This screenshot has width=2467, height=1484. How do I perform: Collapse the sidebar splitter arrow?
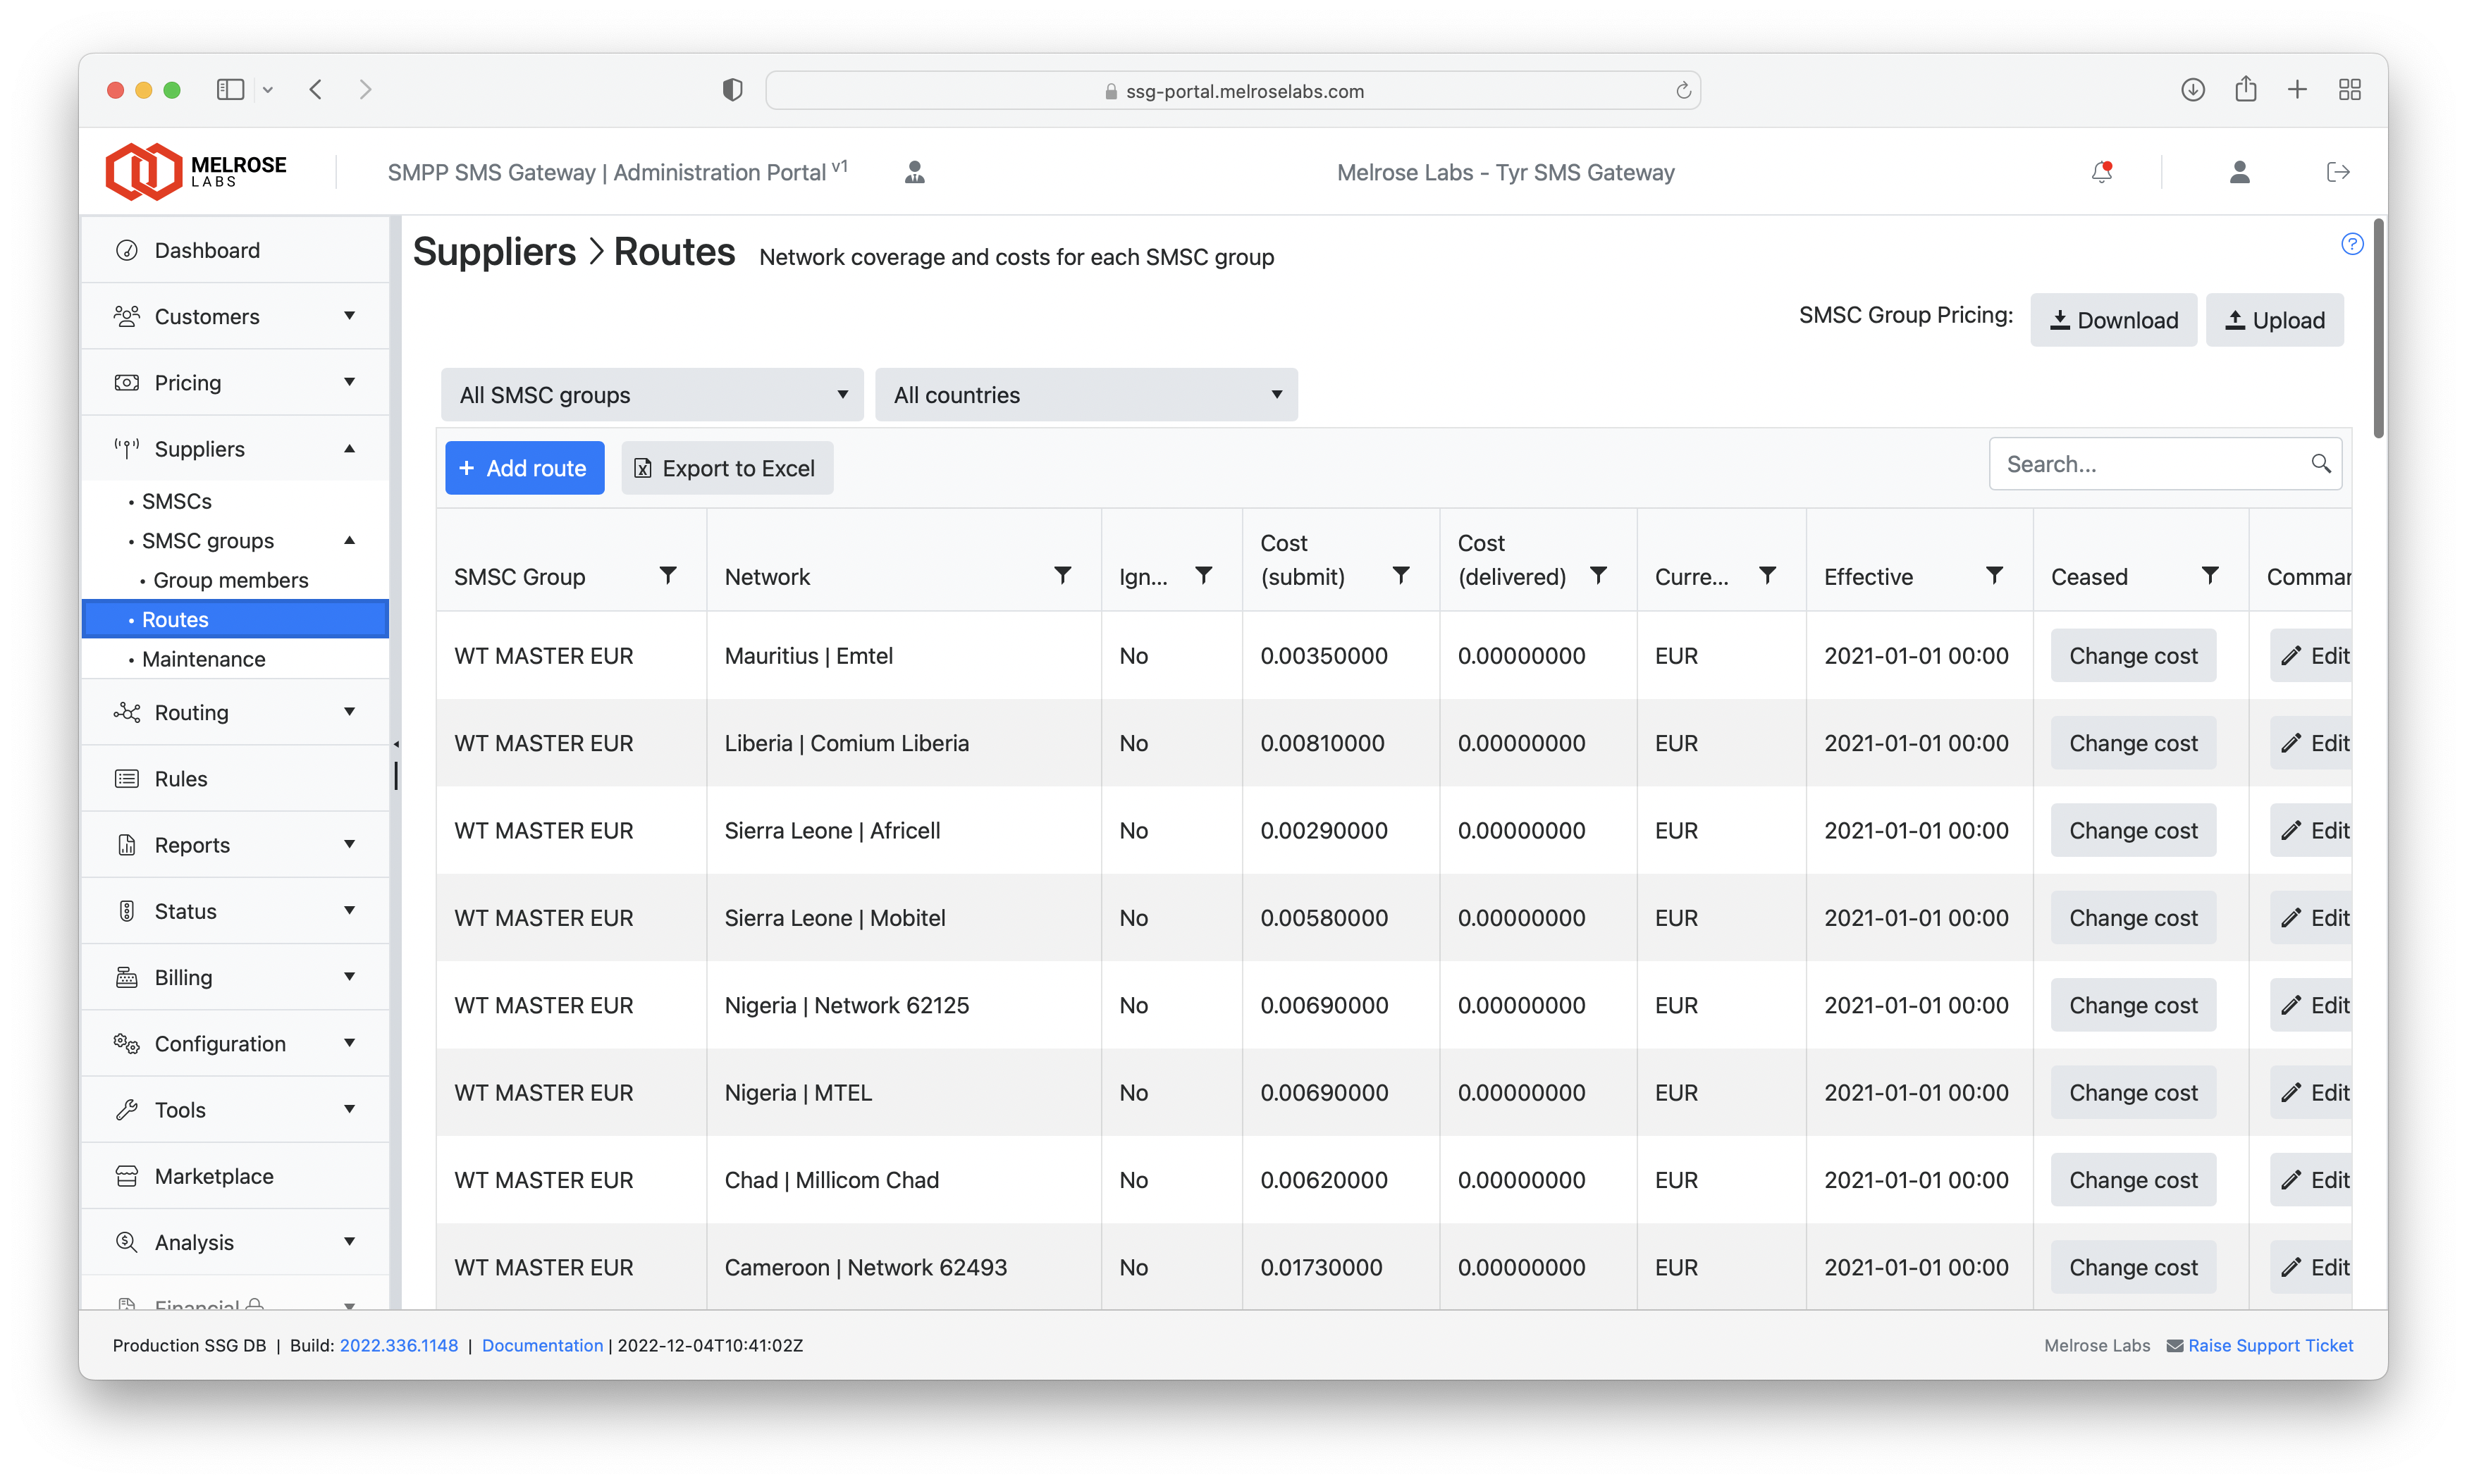coord(396,744)
